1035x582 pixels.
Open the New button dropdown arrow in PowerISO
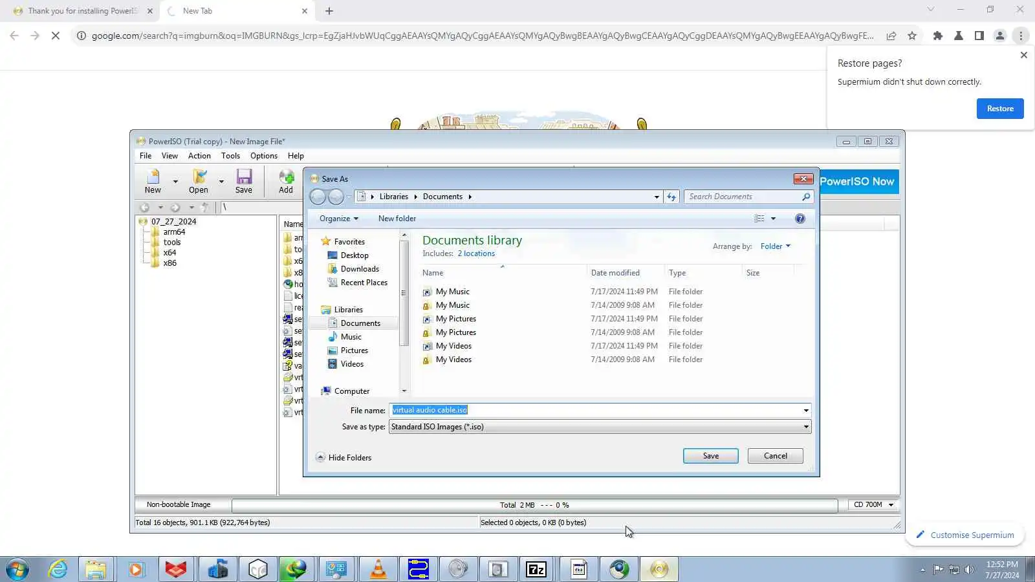coord(175,182)
